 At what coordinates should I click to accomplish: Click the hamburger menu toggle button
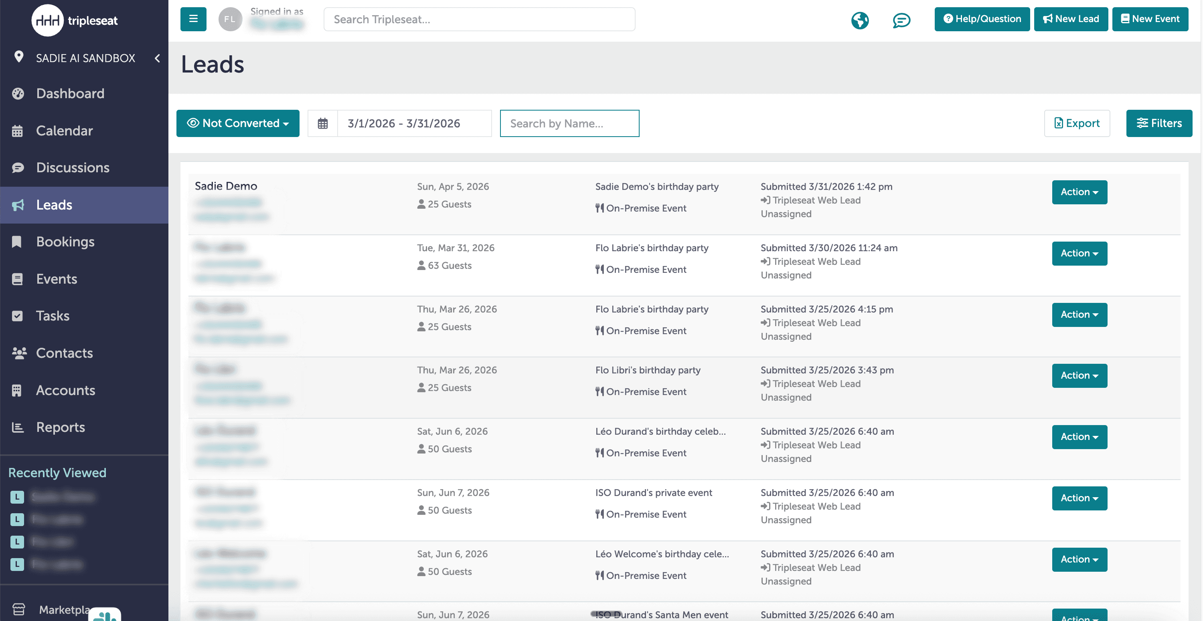point(193,19)
